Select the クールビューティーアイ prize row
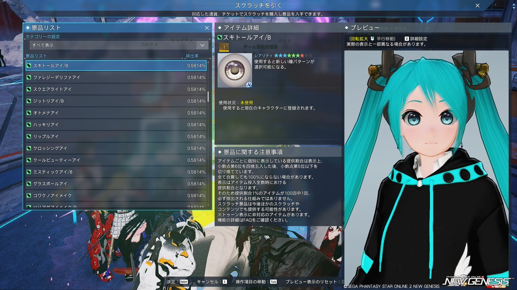This screenshot has width=517, height=290. [x=116, y=160]
